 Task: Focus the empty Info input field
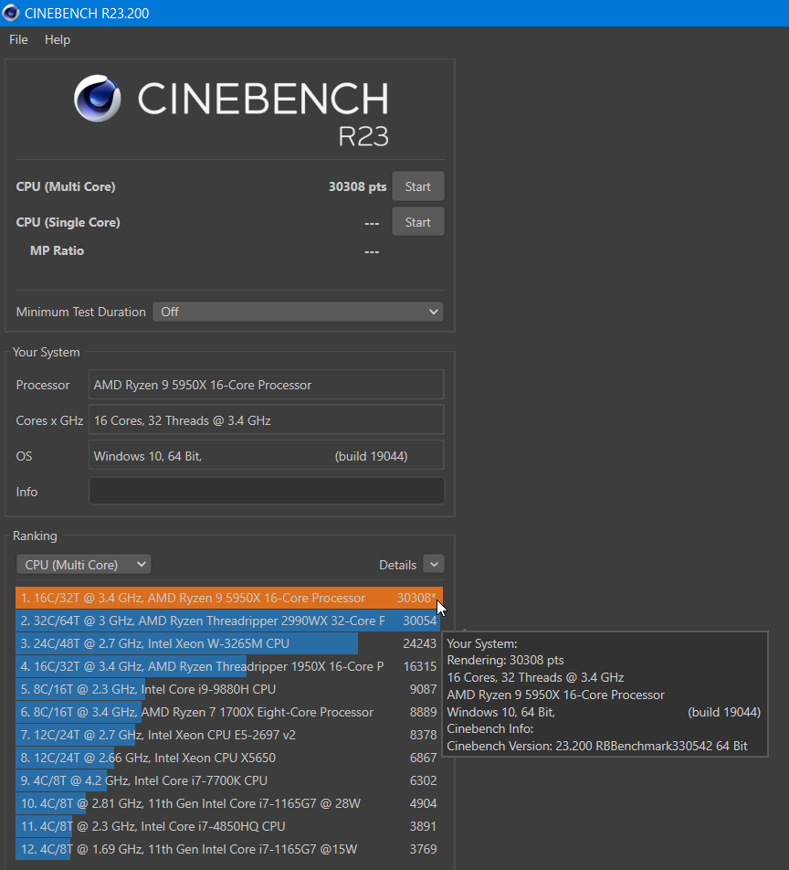(267, 491)
